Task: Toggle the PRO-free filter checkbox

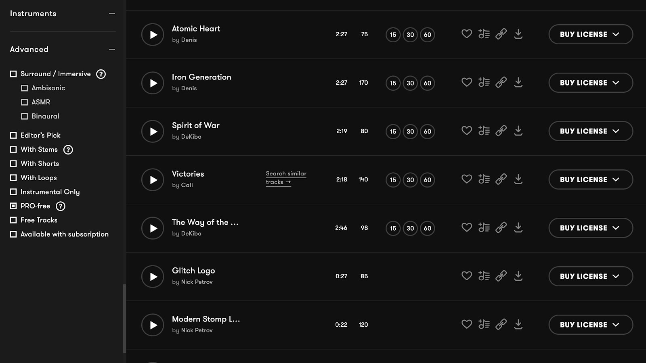Action: pos(13,206)
